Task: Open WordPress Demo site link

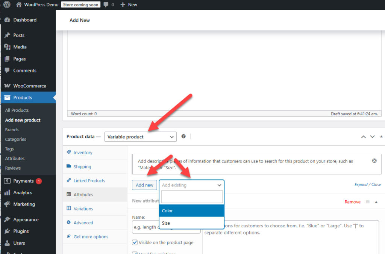Action: coord(41,5)
